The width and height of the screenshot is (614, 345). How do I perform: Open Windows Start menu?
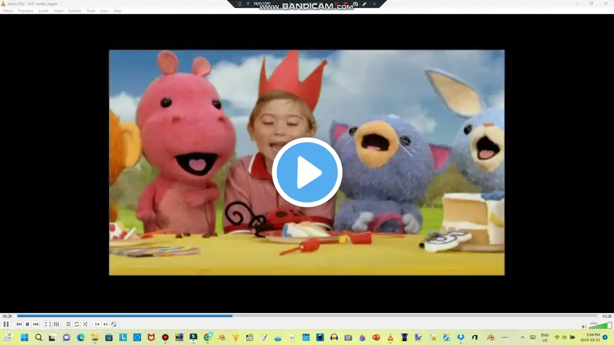(24, 337)
